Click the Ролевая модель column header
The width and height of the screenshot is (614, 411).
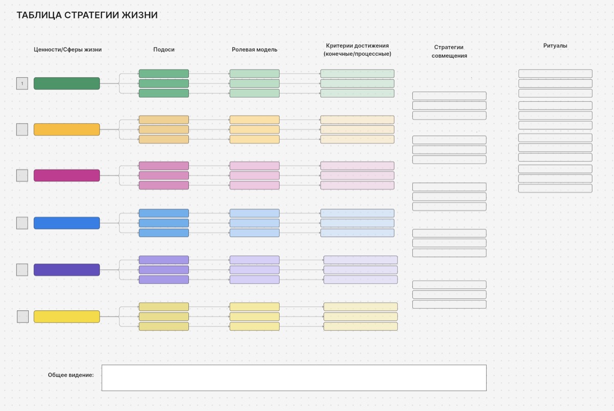click(x=254, y=50)
